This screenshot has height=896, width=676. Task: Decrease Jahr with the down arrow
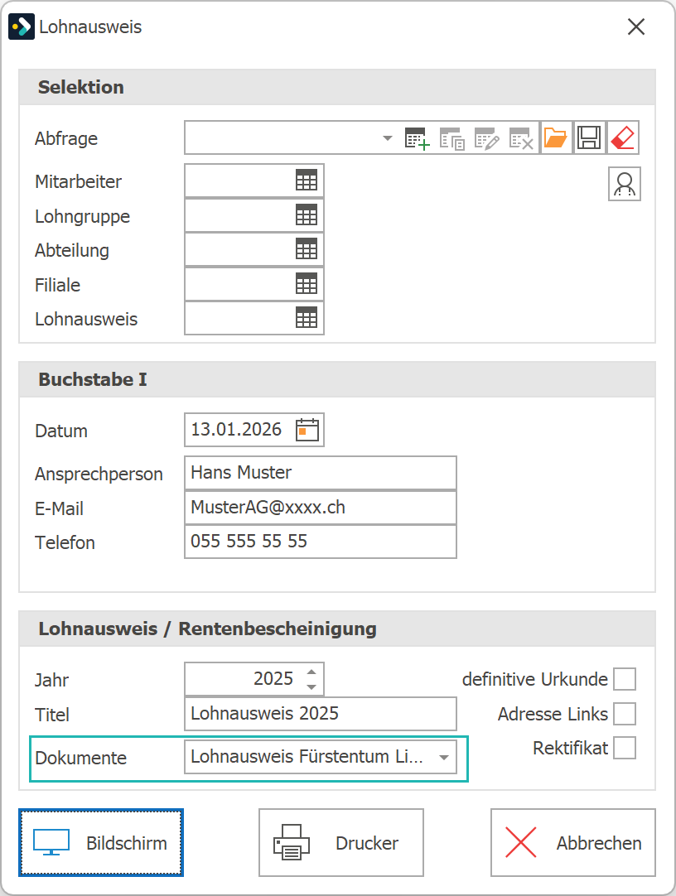tap(311, 686)
